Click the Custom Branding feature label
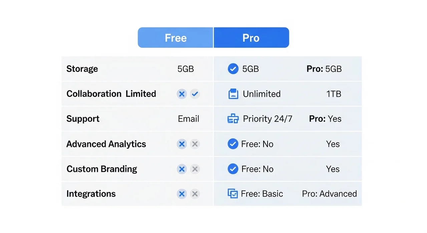The height and width of the screenshot is (233, 427). [102, 169]
